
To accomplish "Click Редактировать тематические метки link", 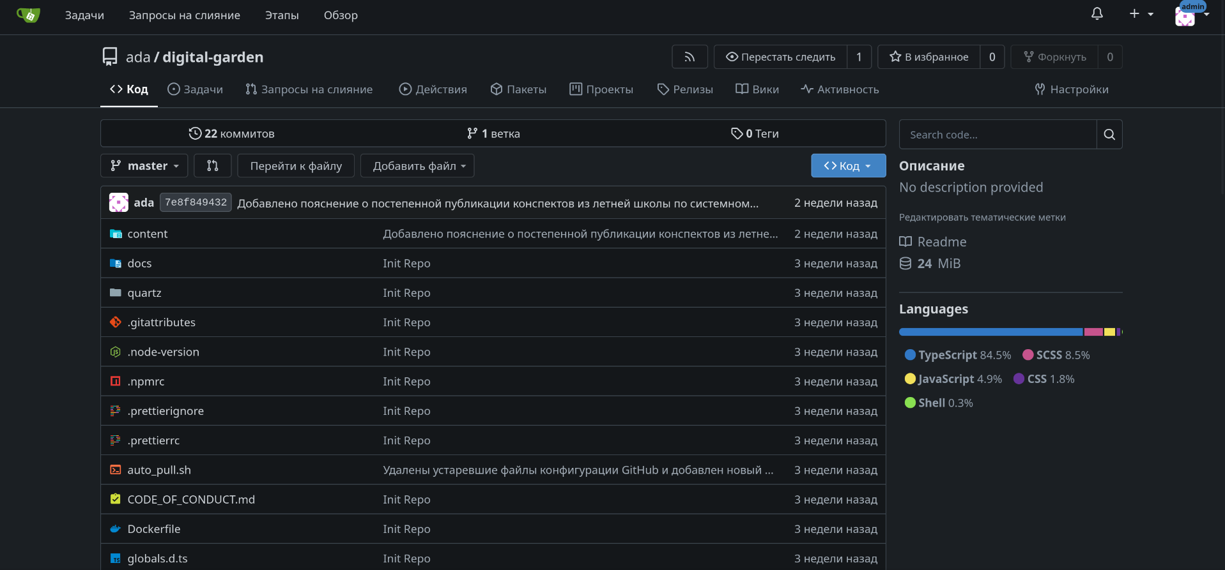I will (x=982, y=217).
